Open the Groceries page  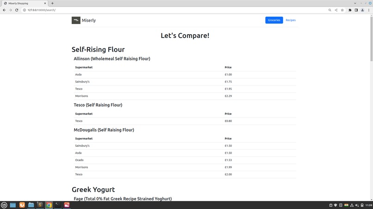274,20
